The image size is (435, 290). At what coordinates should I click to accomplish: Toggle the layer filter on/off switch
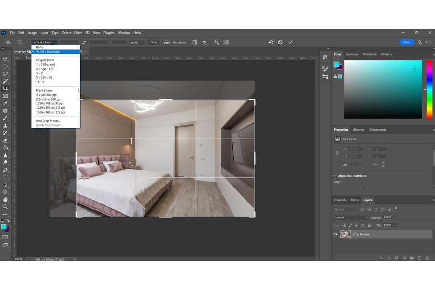pyautogui.click(x=396, y=208)
